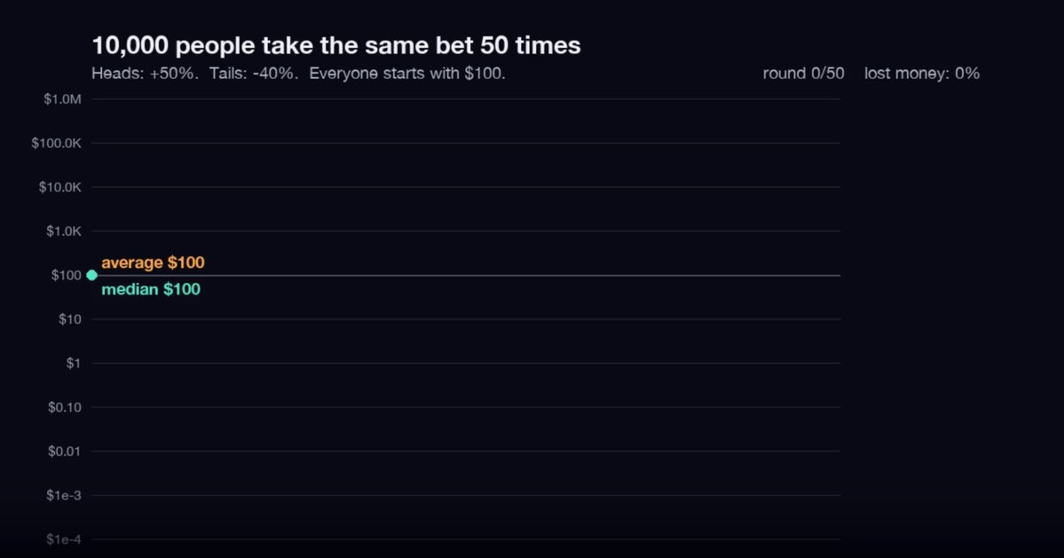Click the teal median dot at $100

click(x=91, y=275)
